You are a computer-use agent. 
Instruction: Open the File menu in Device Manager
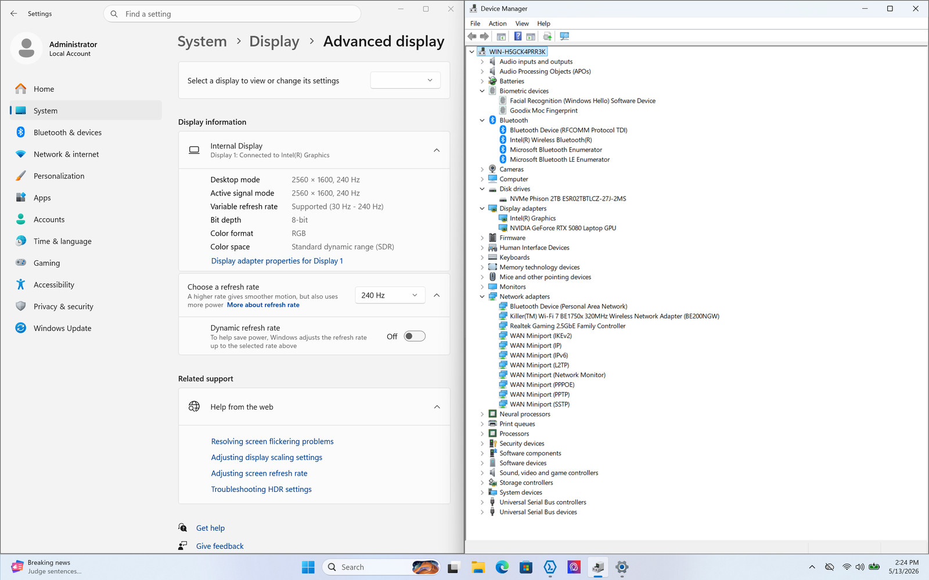[x=475, y=24]
